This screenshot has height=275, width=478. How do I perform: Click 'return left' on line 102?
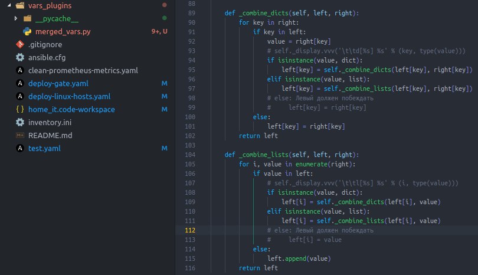pyautogui.click(x=258, y=136)
